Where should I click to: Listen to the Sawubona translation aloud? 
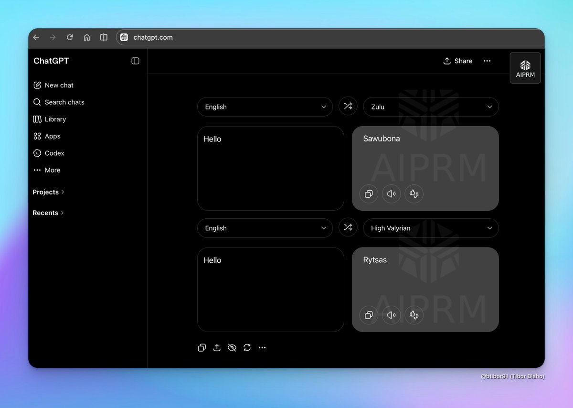click(x=392, y=194)
